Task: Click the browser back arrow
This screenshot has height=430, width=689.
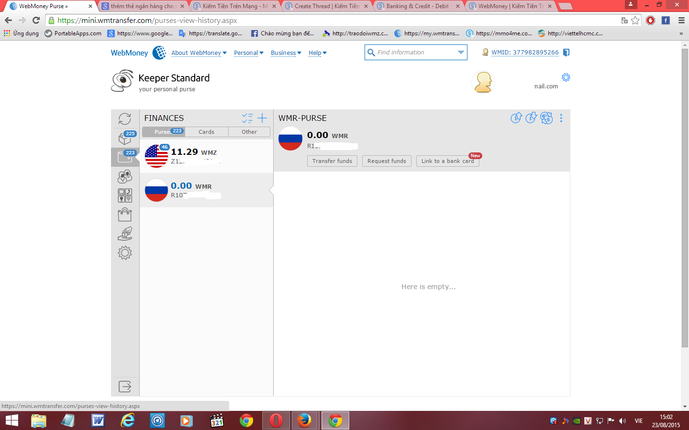Action: [8, 20]
